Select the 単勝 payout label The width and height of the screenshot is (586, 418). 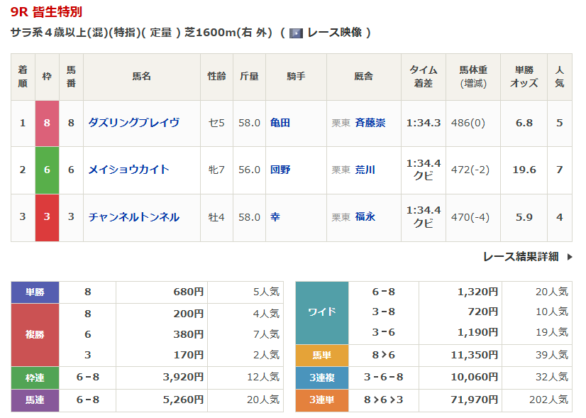(35, 292)
